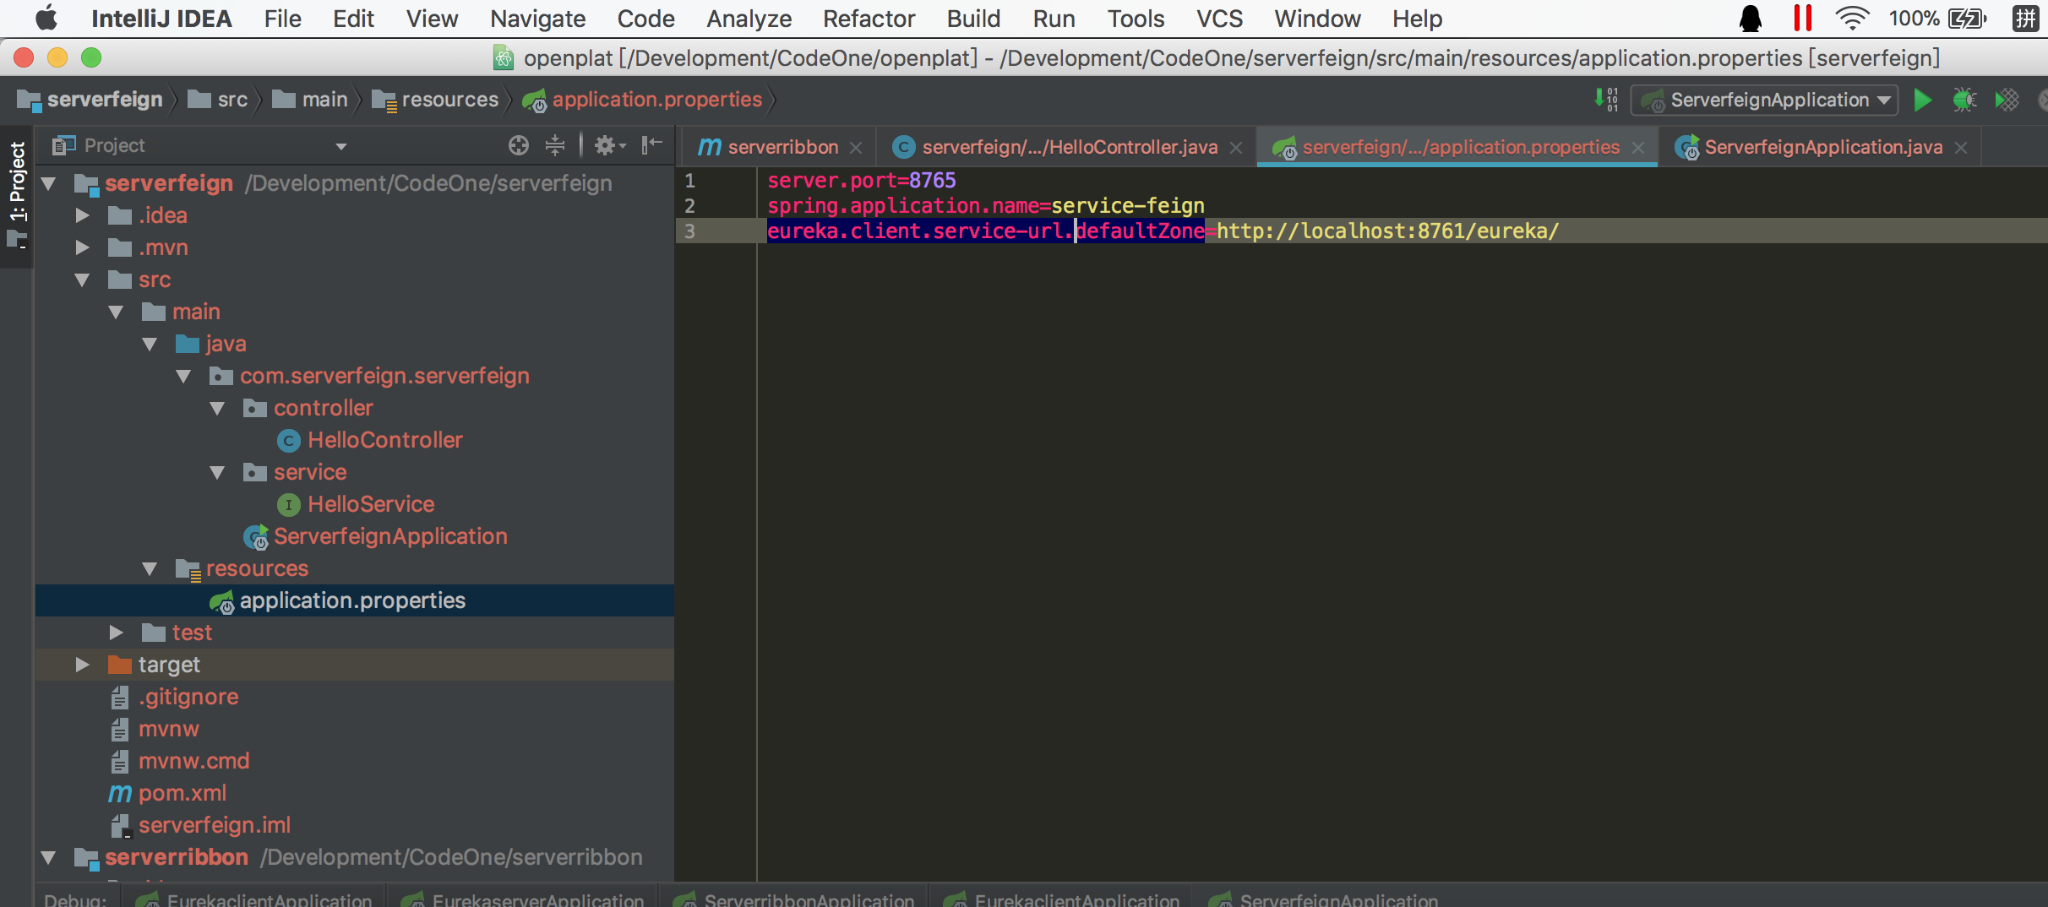Select application.properties in project tree
2048x907 pixels.
352,600
